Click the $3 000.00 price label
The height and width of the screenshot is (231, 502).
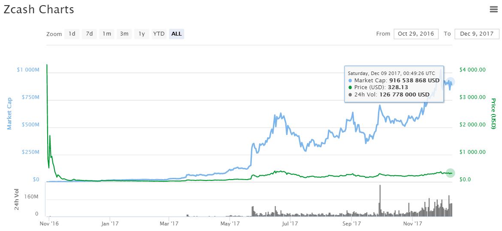pos(472,97)
